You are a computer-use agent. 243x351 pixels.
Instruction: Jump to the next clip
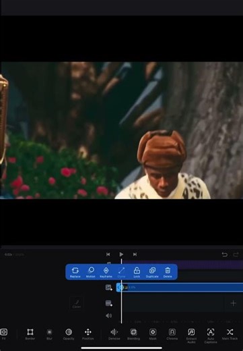pos(135,254)
